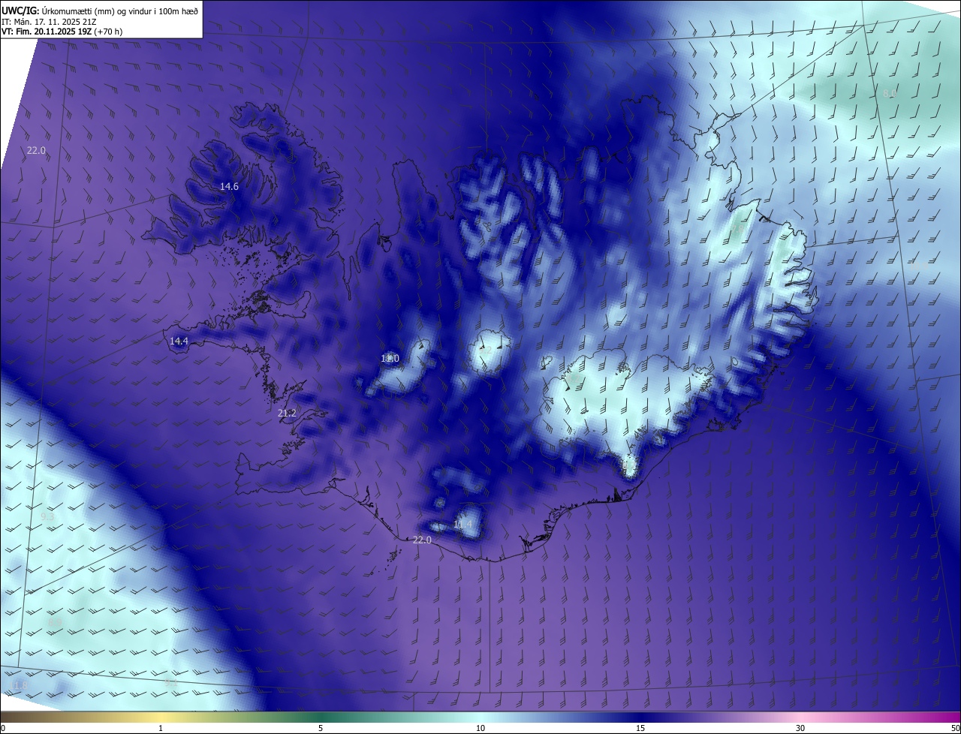
Task: Click the 21.2 value label
Action: (x=287, y=413)
